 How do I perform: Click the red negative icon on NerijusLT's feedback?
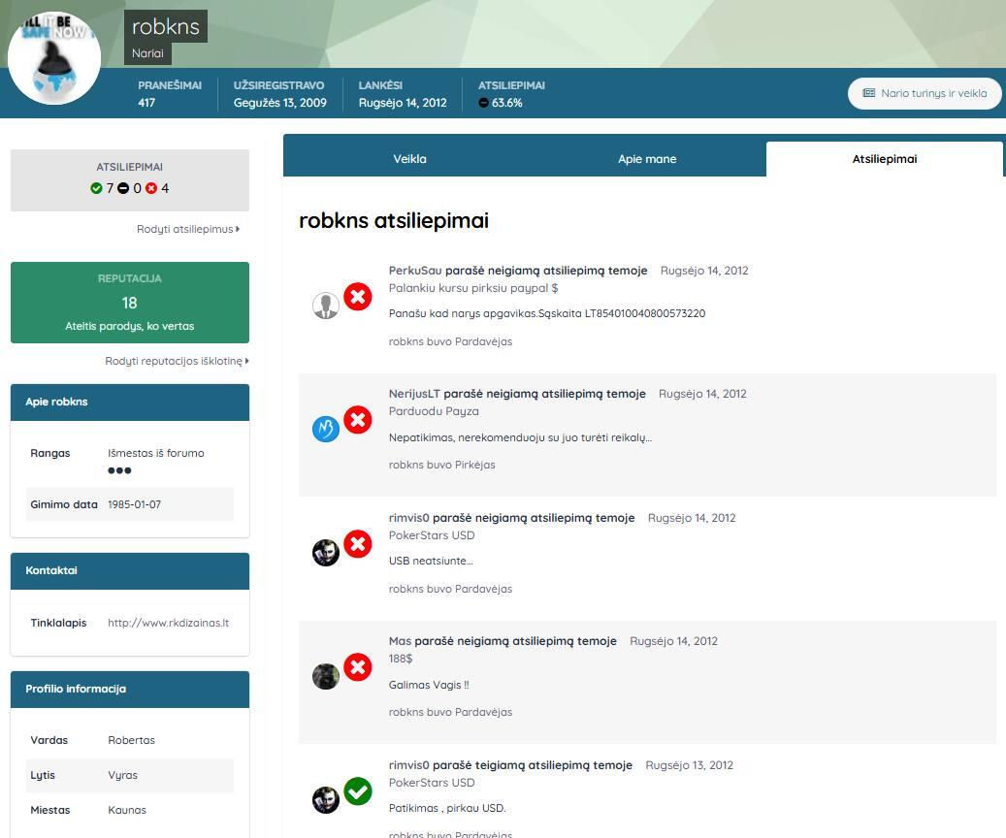pos(358,420)
